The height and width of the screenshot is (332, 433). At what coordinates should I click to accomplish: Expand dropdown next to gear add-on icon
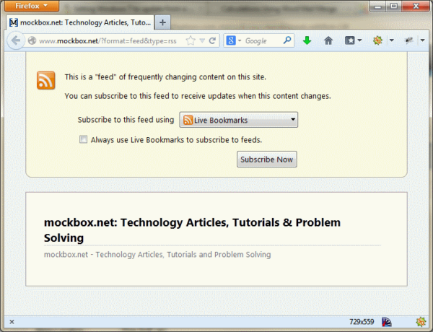392,40
